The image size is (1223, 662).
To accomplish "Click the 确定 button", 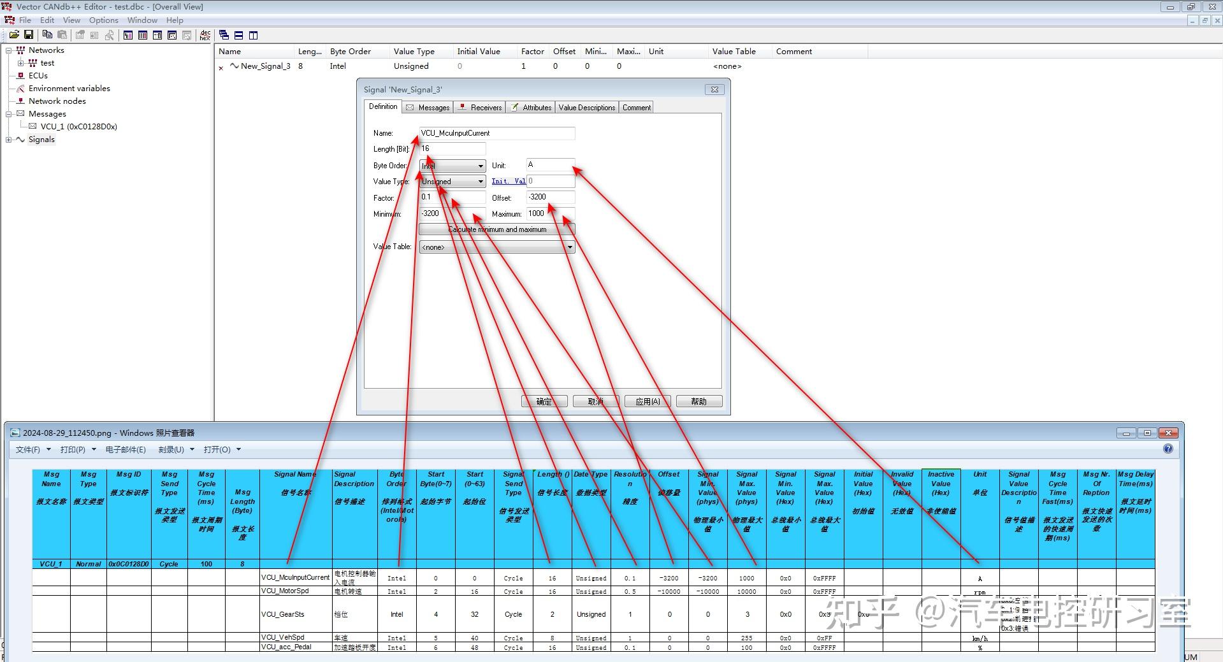I will point(544,401).
